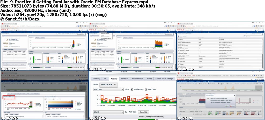Open the Configuration menu in 00:04:43 frame
Viewport: 265px width, 120px height.
[16, 32]
